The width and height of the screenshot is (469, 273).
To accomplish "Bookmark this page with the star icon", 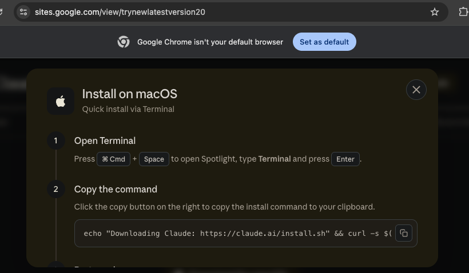I will point(434,12).
